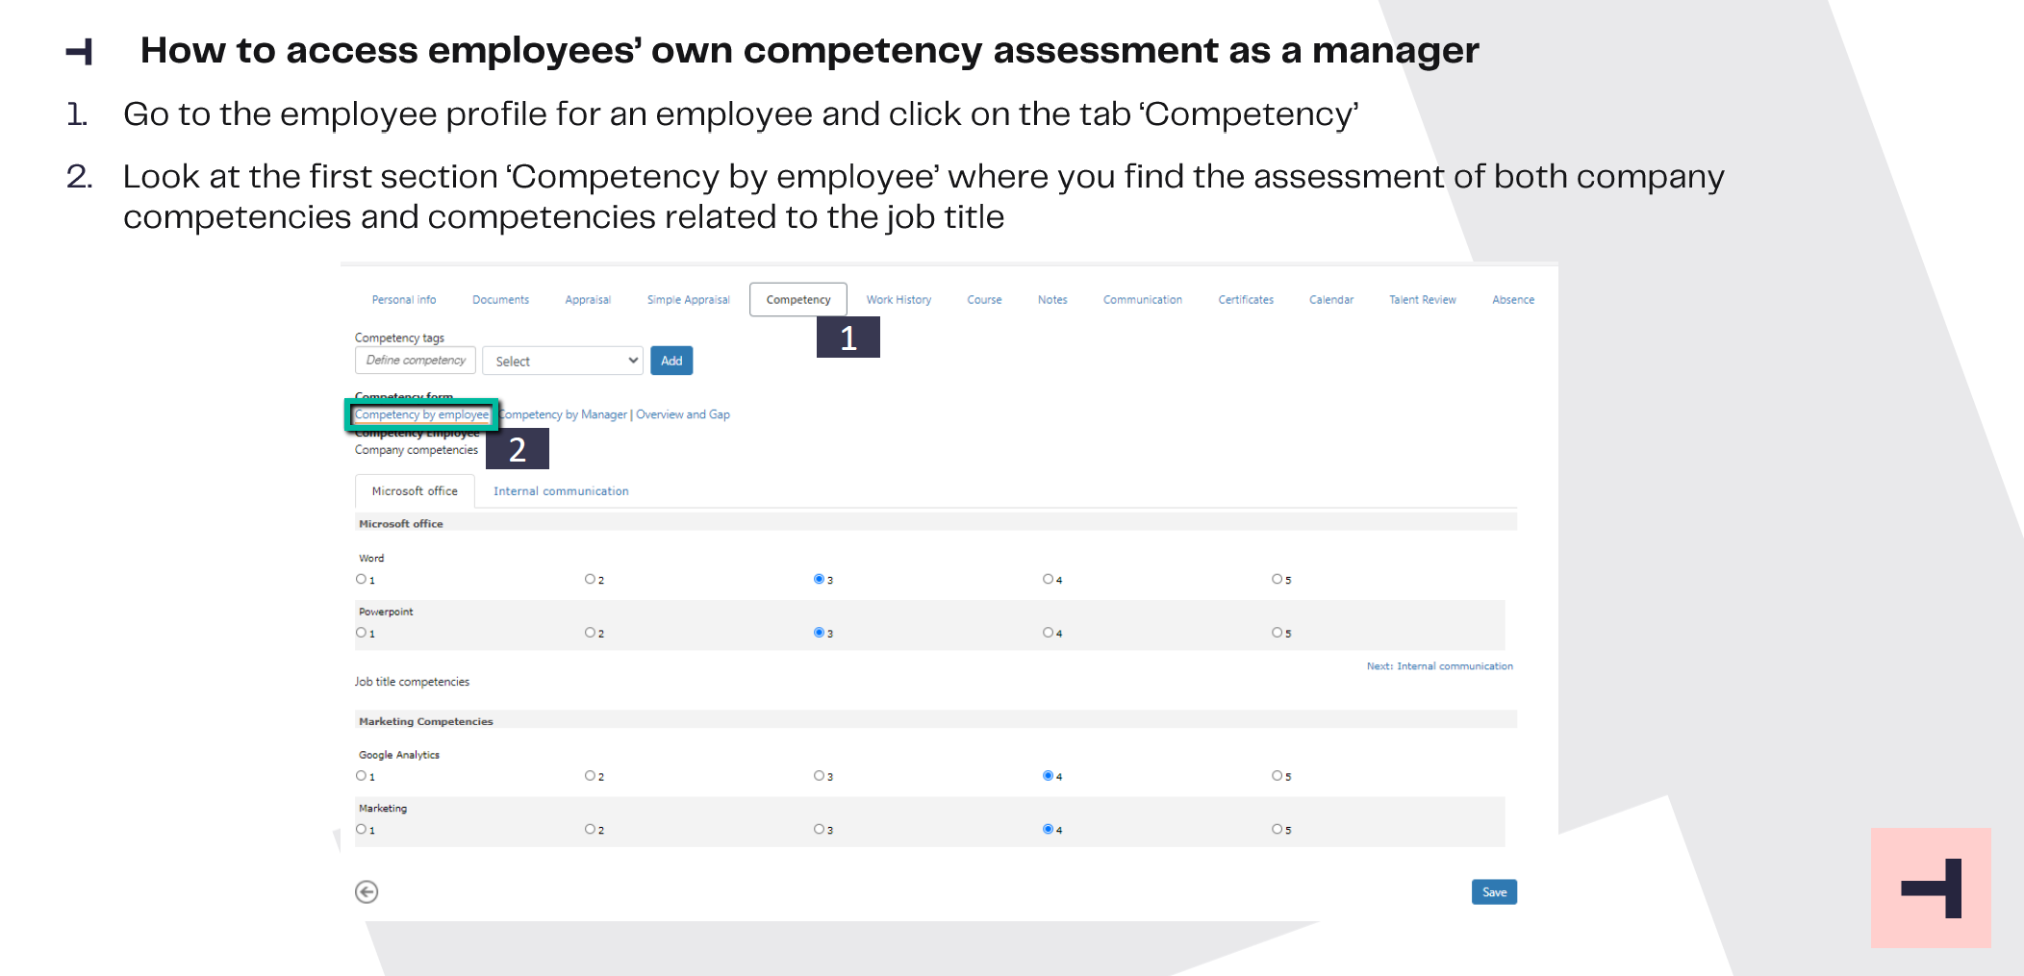Open the Overview and Gap link
Screen dimensions: 2024x976
tap(683, 414)
